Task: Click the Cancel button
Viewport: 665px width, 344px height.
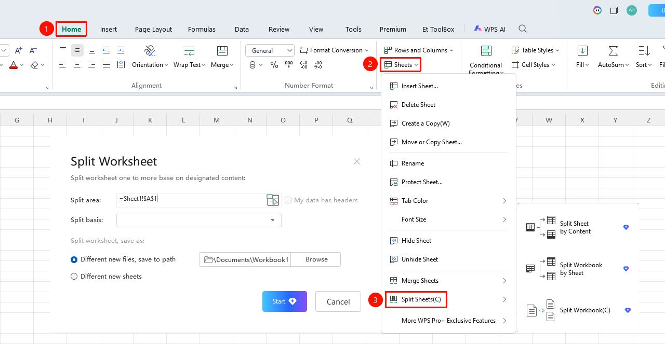Action: [338, 301]
